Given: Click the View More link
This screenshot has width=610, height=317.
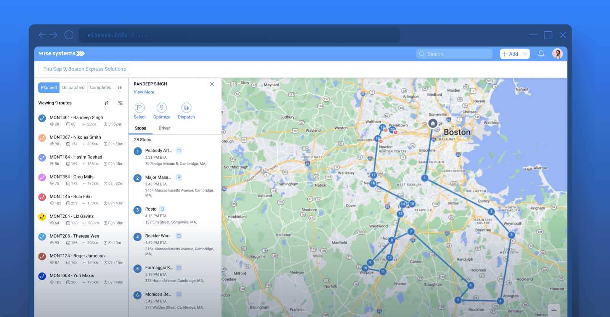Looking at the screenshot, I should pyautogui.click(x=144, y=92).
